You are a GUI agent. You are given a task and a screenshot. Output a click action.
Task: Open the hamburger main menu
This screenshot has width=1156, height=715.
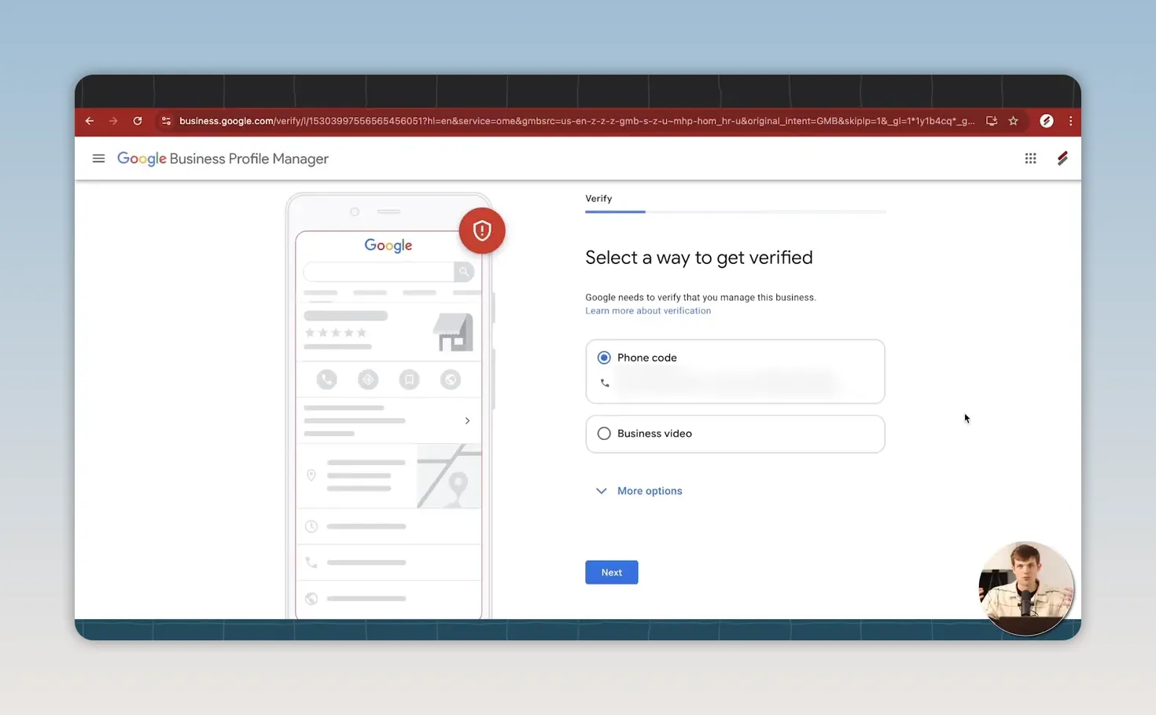tap(98, 159)
